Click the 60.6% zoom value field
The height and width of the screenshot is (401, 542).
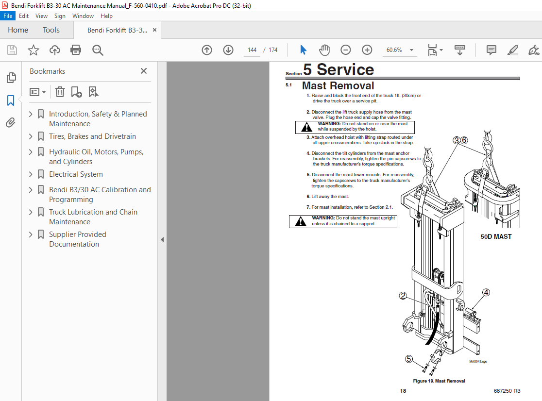394,50
